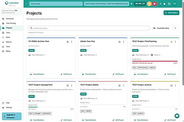Click Edit Project on TEST-Project-Archive card

[170, 120]
